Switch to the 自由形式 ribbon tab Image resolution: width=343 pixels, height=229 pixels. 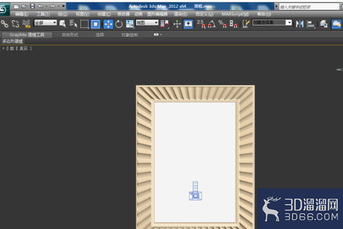(x=70, y=34)
